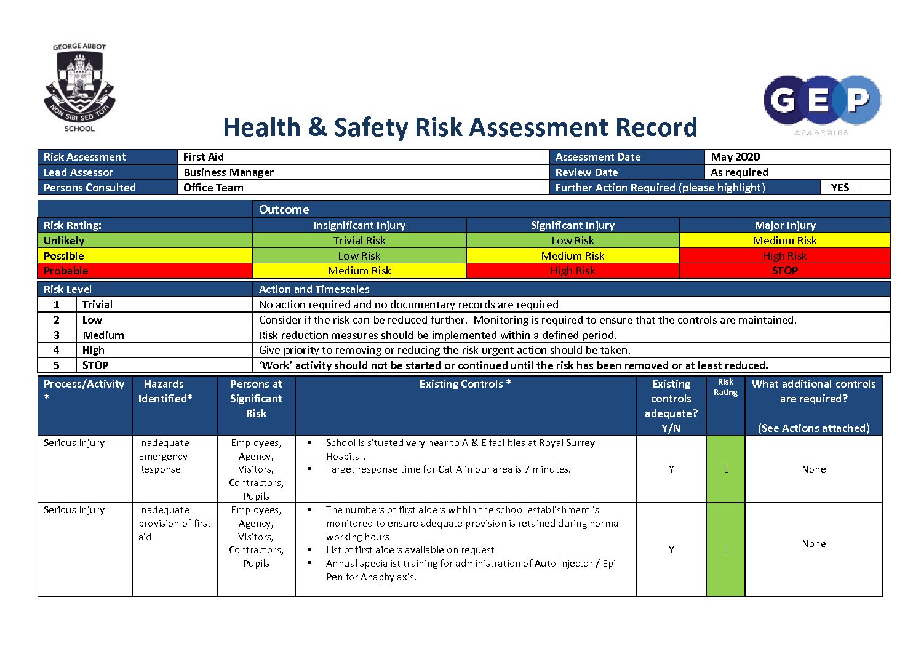Click the red 'Probable' likelihood row label

coord(145,271)
